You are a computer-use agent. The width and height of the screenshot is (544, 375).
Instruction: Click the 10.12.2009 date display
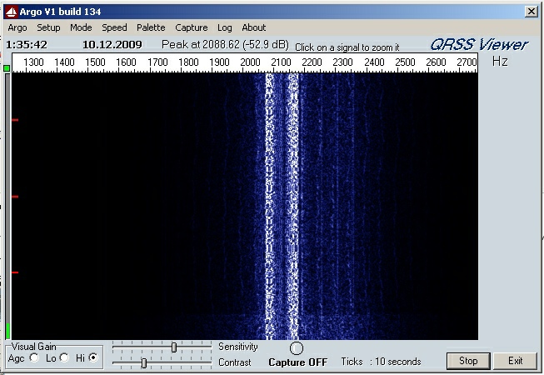[112, 45]
